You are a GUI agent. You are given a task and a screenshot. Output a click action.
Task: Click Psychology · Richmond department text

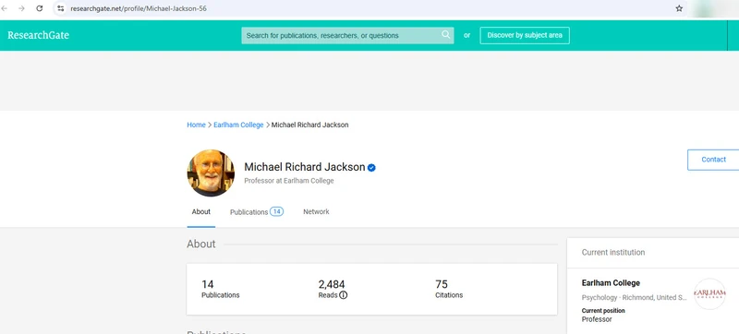pyautogui.click(x=634, y=297)
